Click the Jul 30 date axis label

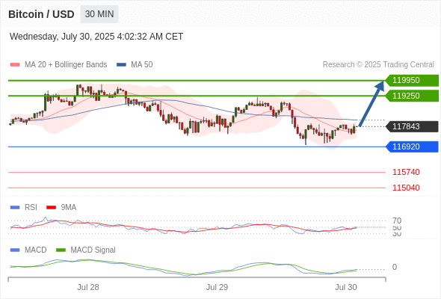point(346,287)
